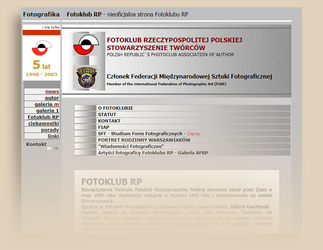The height and width of the screenshot is (250, 323).
Task: Click '5 lat 1998 - 2003' anniversary banner
Action: click(42, 68)
